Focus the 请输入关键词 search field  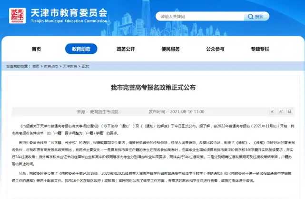tap(200, 17)
